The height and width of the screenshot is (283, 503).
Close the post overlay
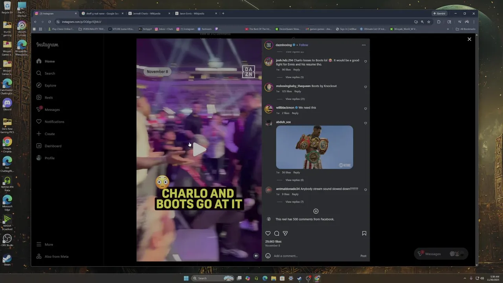pyautogui.click(x=469, y=39)
